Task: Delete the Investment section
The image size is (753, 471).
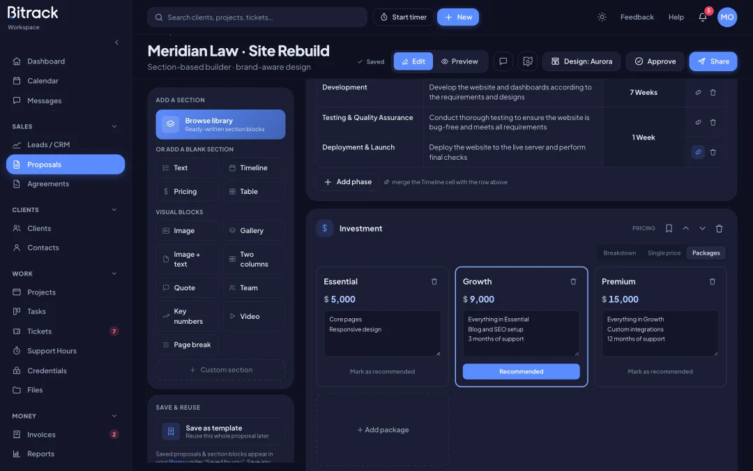Action: click(x=719, y=228)
